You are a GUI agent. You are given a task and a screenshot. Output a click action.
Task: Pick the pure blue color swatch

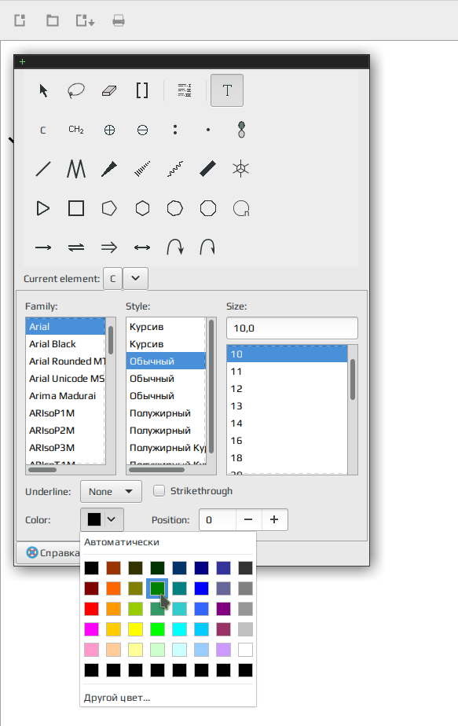pos(201,588)
